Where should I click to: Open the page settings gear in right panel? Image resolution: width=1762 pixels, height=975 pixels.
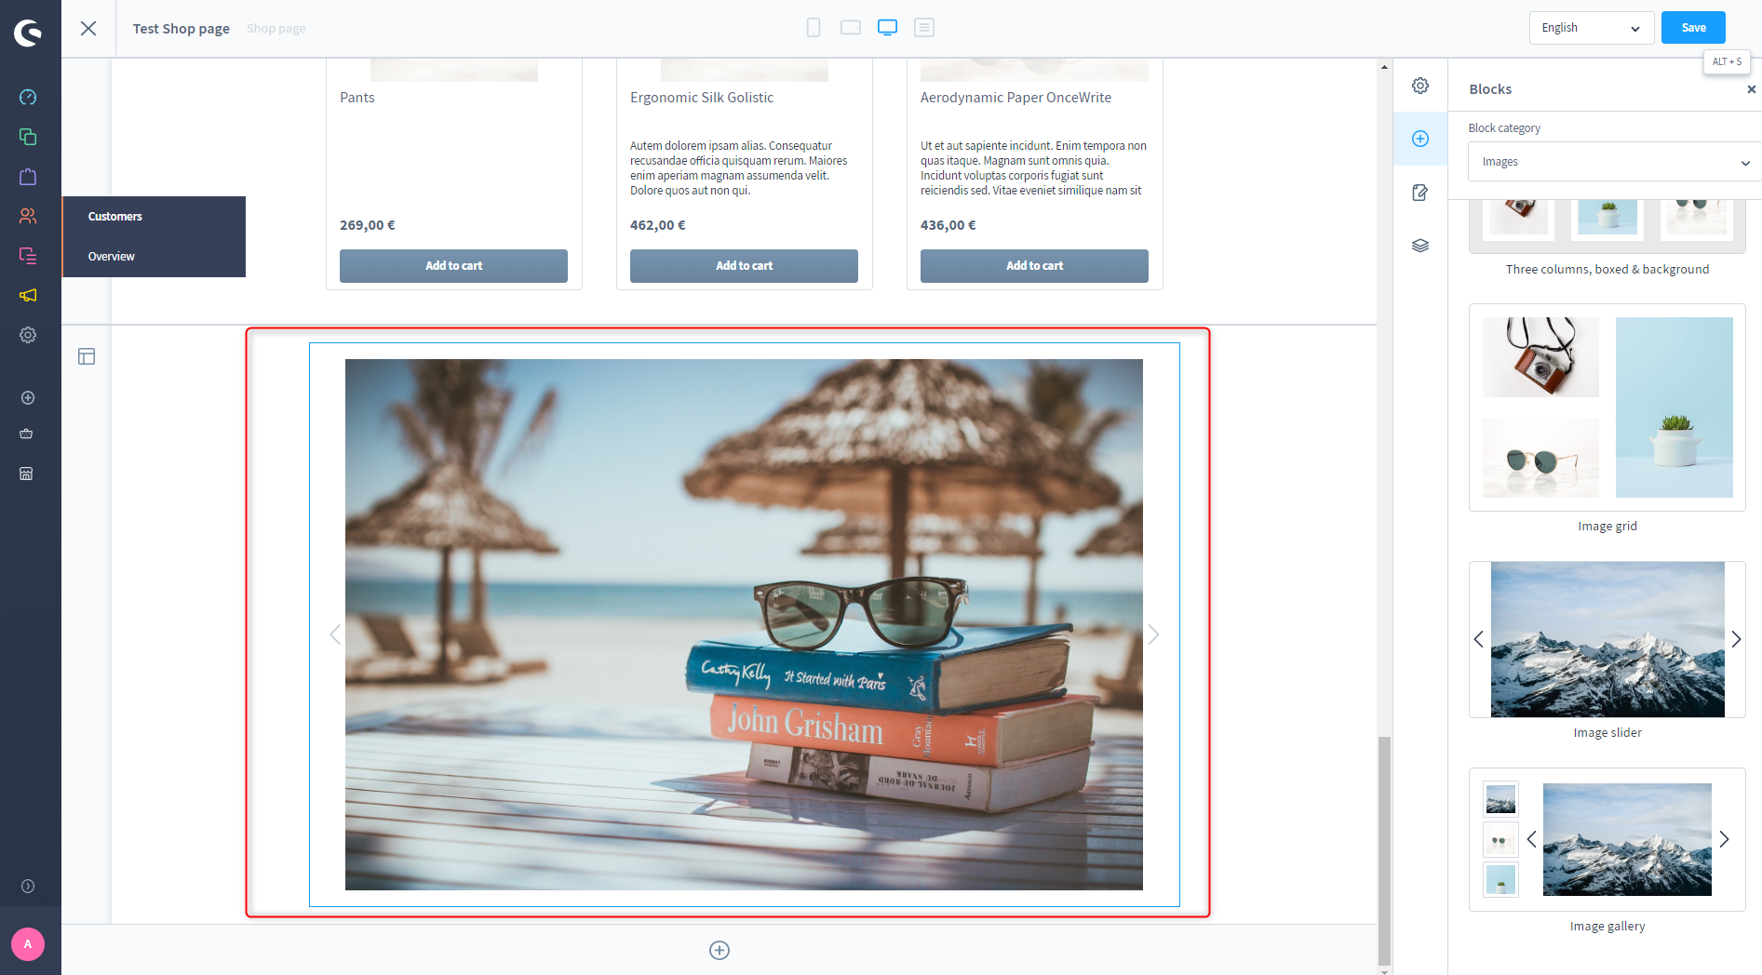click(x=1420, y=85)
